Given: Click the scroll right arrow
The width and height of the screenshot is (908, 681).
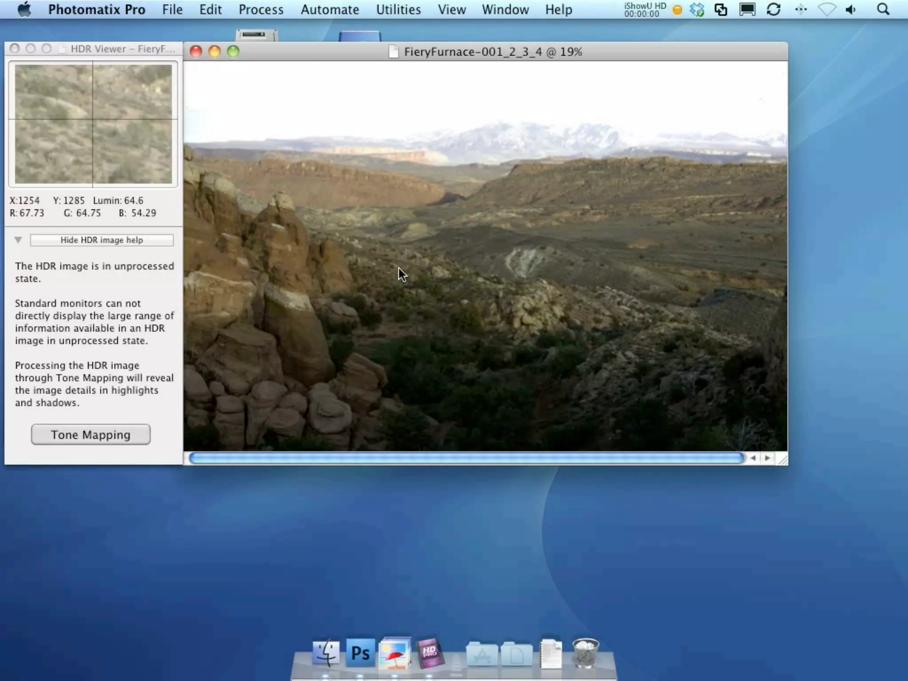Looking at the screenshot, I should click(x=767, y=458).
